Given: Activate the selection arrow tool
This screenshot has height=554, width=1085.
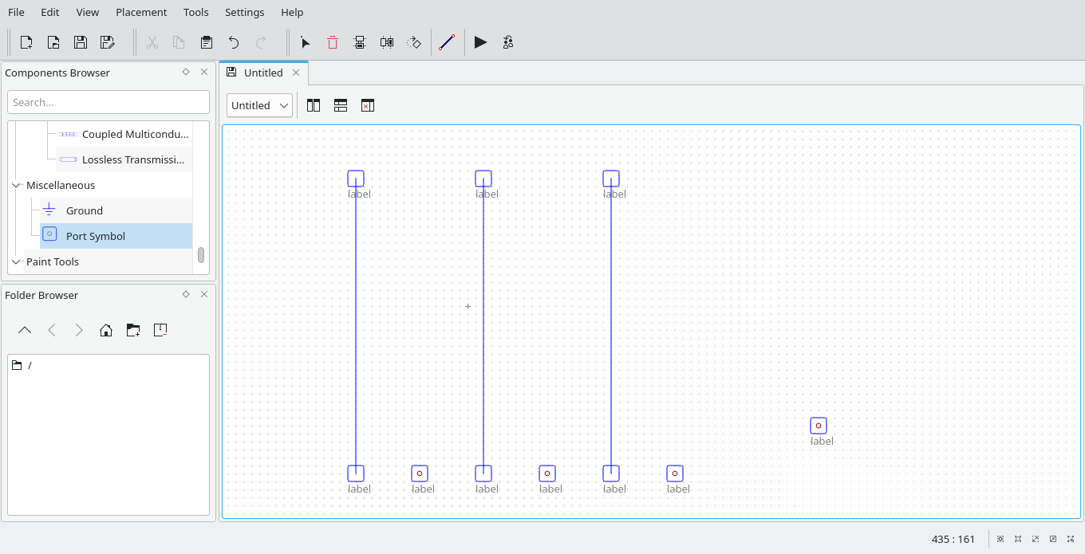Looking at the screenshot, I should click(306, 42).
